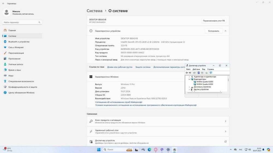
Task: Open Условия лицензионного соглашения link
Action: coord(146,105)
